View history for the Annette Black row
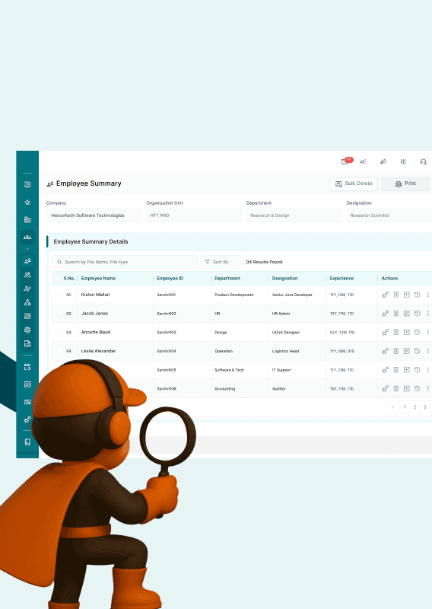 point(418,332)
